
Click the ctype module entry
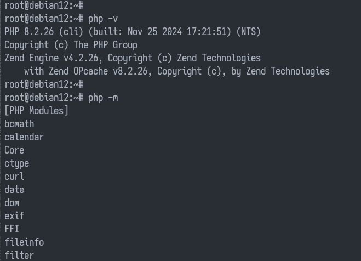pyautogui.click(x=17, y=164)
